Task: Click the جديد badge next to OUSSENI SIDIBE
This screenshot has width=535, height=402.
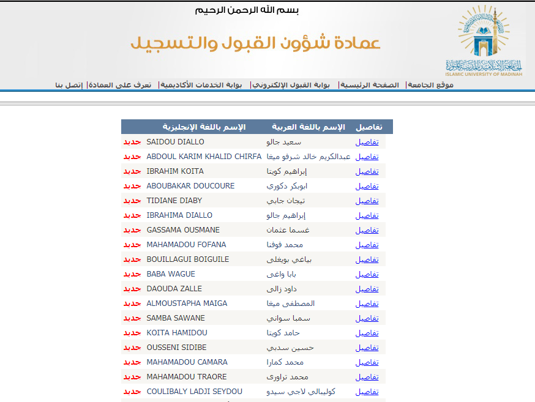Action: coord(132,347)
